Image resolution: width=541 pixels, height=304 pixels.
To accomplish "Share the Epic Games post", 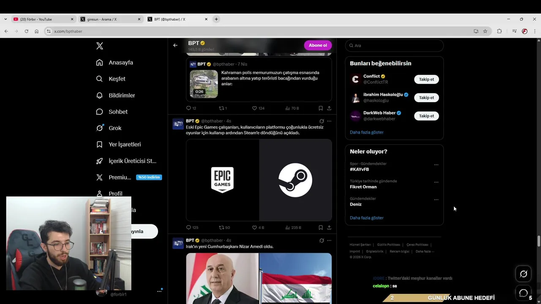I will (x=329, y=228).
